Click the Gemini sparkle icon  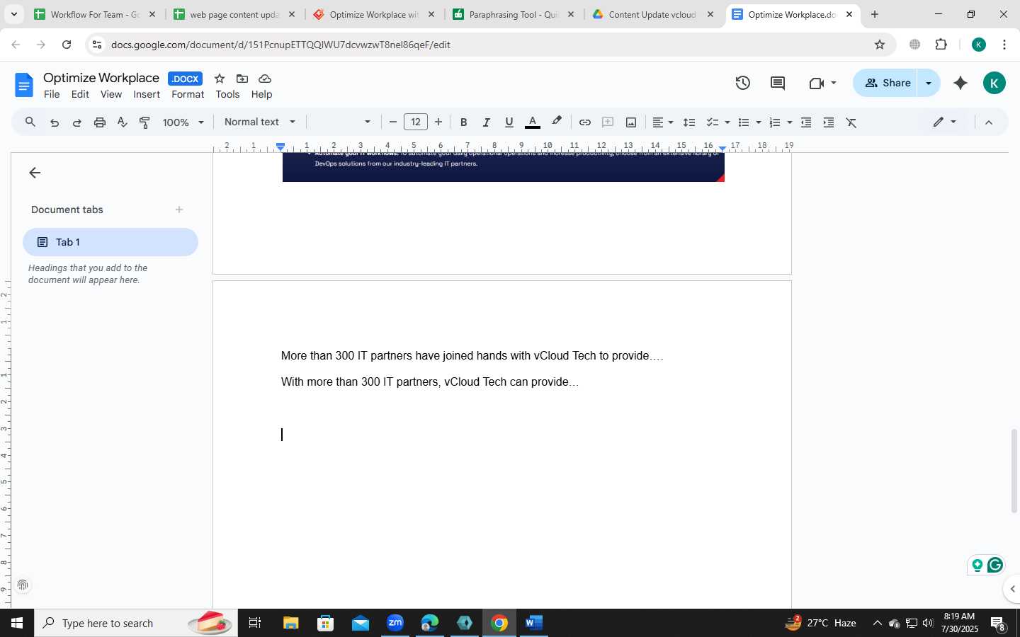click(960, 83)
